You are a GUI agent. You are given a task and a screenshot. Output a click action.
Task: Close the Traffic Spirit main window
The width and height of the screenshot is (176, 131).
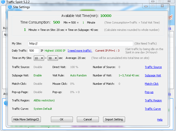[169, 1]
